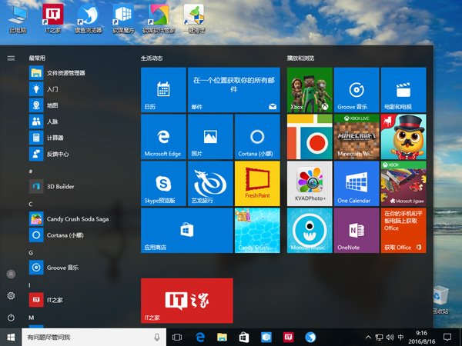462x346 pixels.
Task: Click the Task View button on taskbar
Action: [x=177, y=337]
